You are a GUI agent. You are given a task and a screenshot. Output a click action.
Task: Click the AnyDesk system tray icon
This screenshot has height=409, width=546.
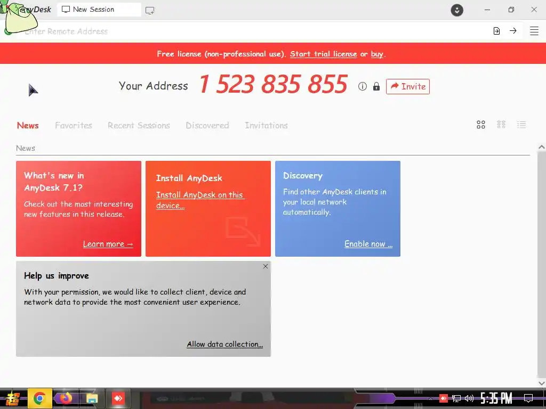(x=443, y=398)
